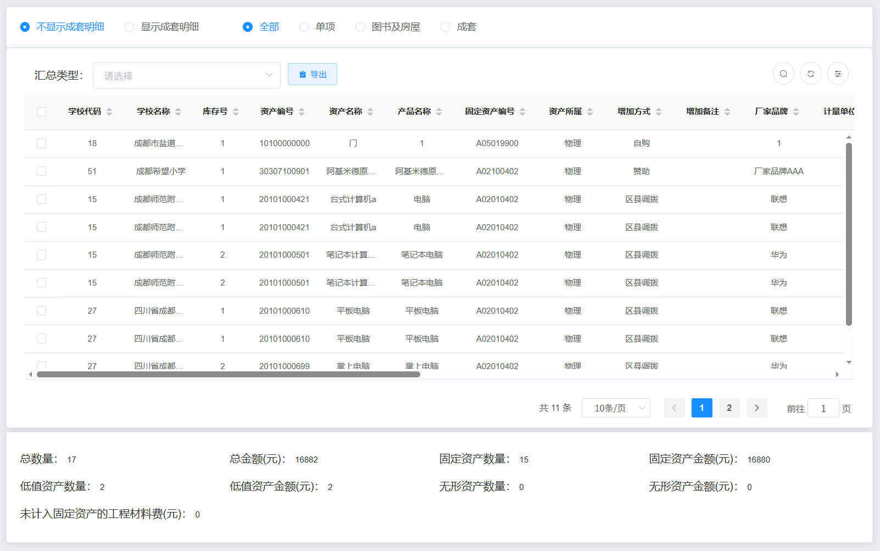880x551 pixels.
Task: Switch to page 2
Action: 729,408
